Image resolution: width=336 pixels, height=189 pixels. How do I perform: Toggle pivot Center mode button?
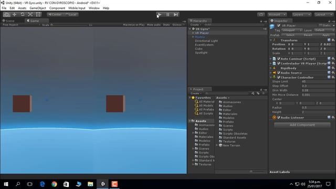(x=55, y=15)
